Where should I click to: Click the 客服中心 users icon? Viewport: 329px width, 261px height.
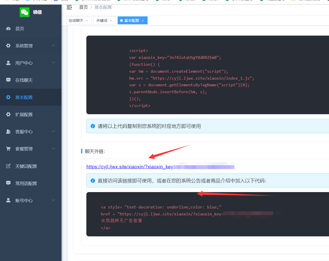pos(8,131)
